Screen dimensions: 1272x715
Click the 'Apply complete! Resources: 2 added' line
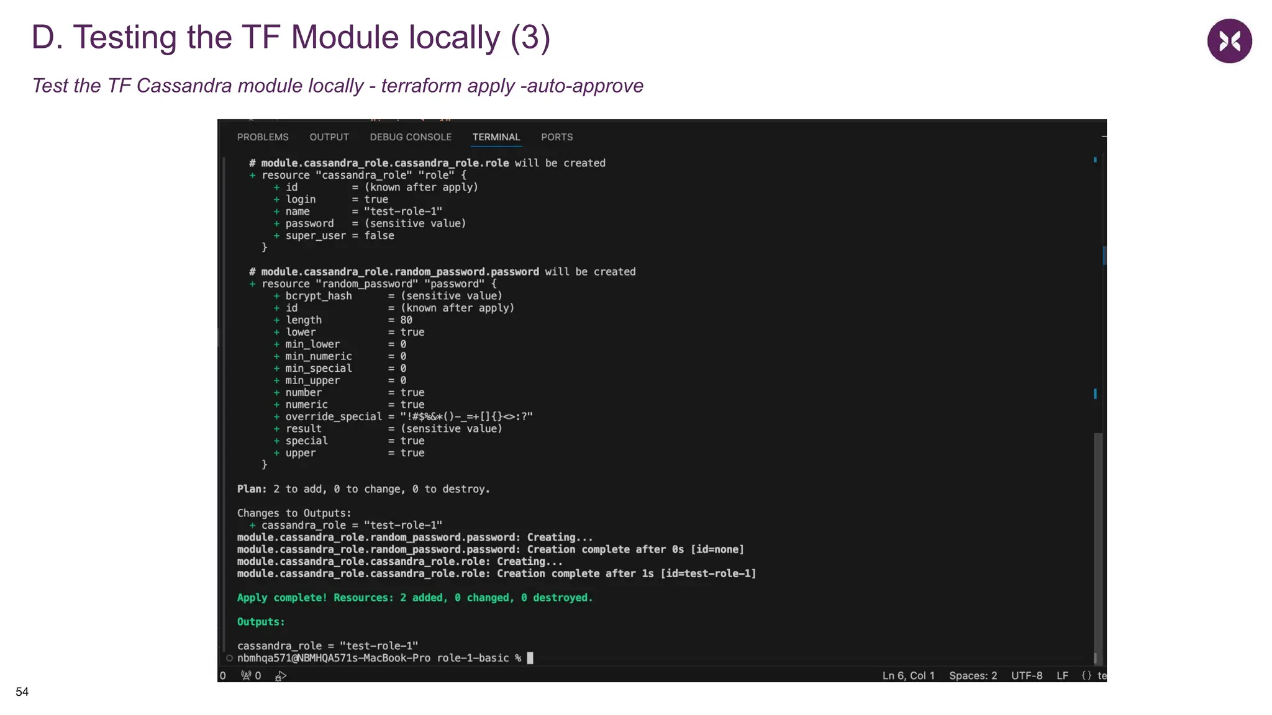point(414,598)
